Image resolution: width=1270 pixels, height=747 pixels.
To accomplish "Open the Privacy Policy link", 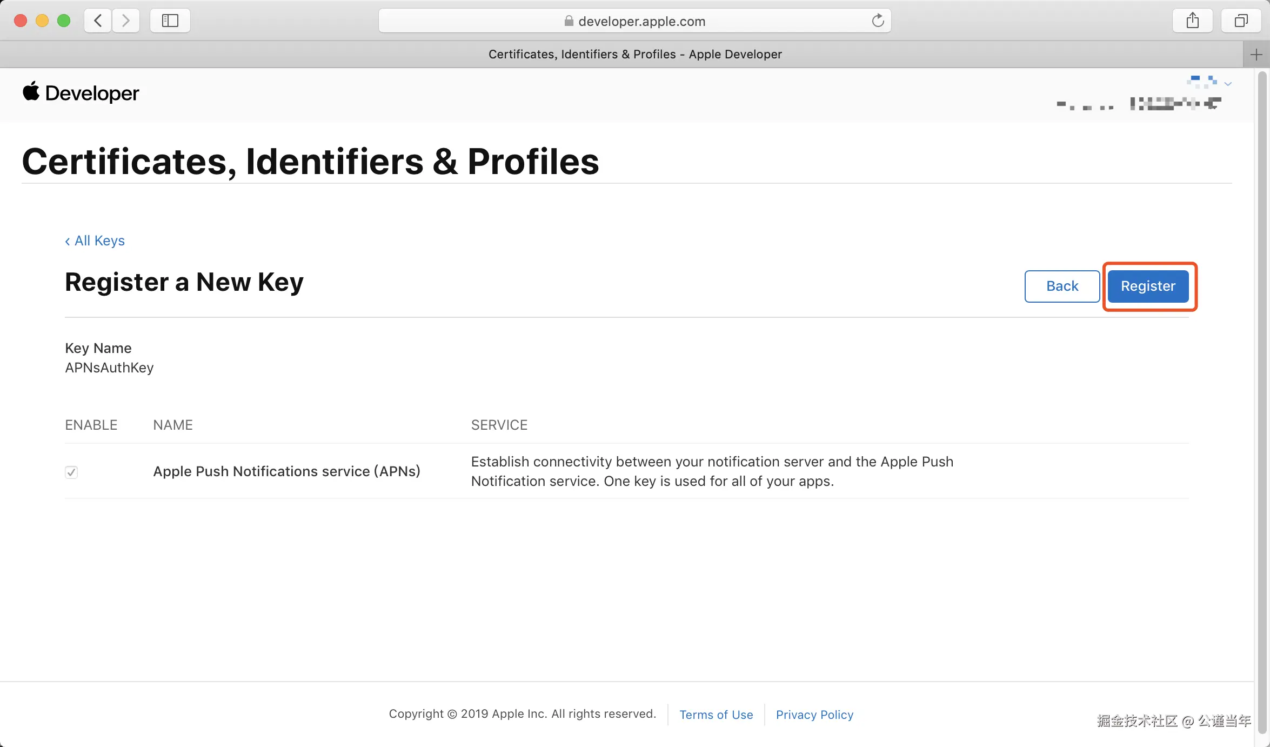I will [x=814, y=715].
